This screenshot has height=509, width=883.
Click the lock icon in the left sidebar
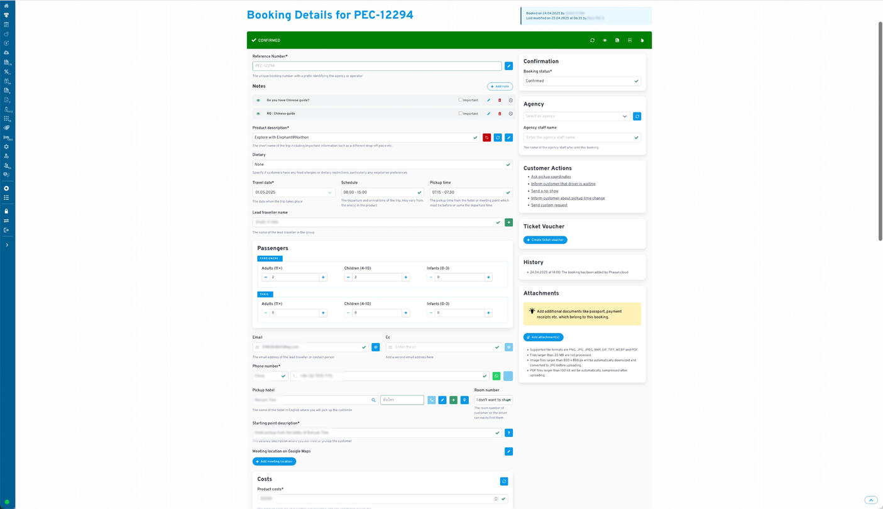pos(7,211)
